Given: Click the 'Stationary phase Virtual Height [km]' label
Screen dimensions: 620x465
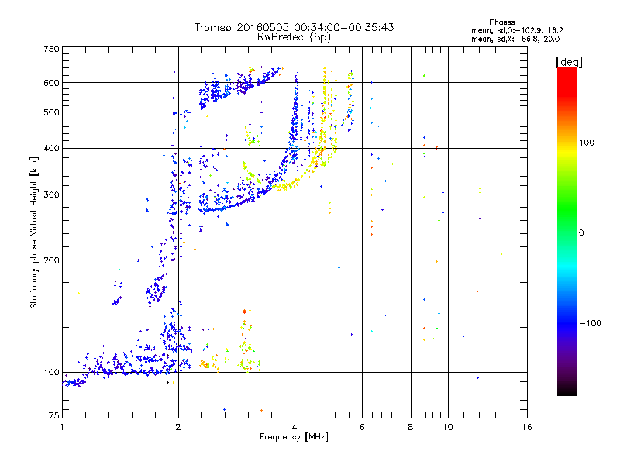Looking at the screenshot, I should (34, 232).
